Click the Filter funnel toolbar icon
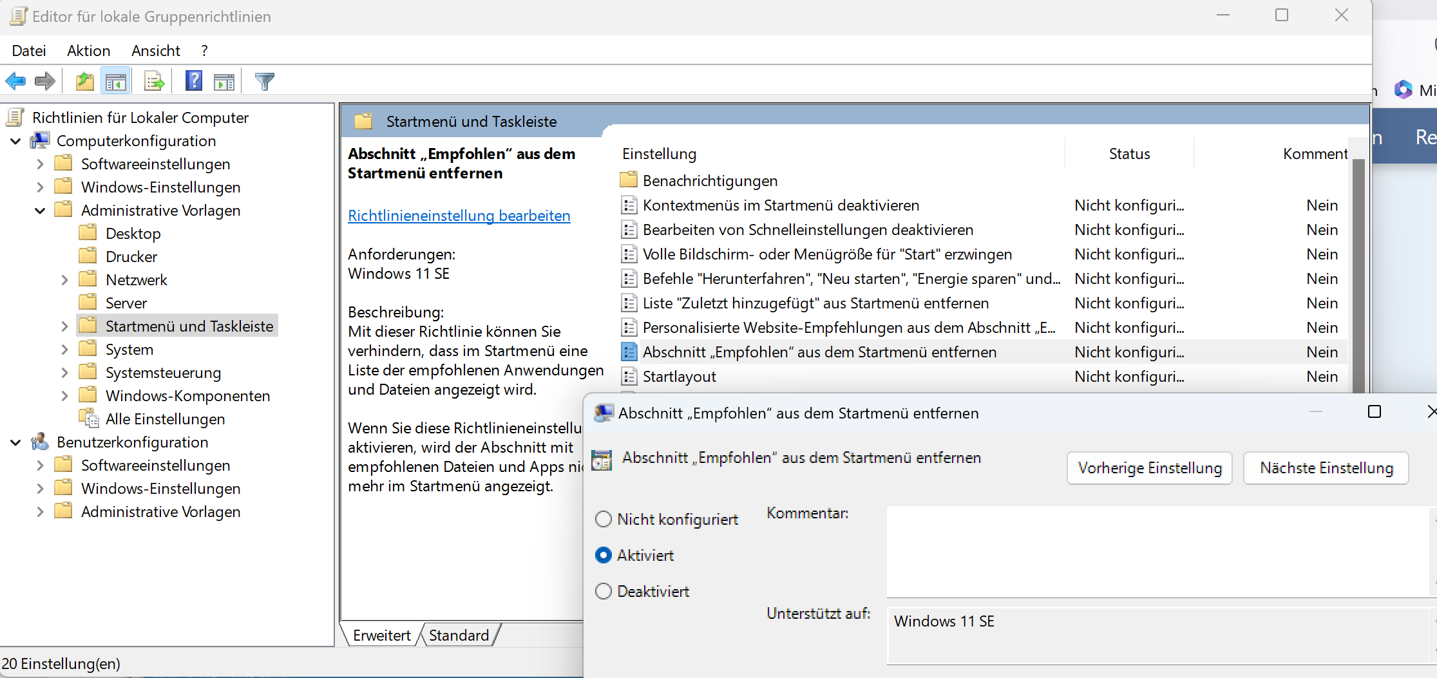The height and width of the screenshot is (678, 1437). (264, 82)
